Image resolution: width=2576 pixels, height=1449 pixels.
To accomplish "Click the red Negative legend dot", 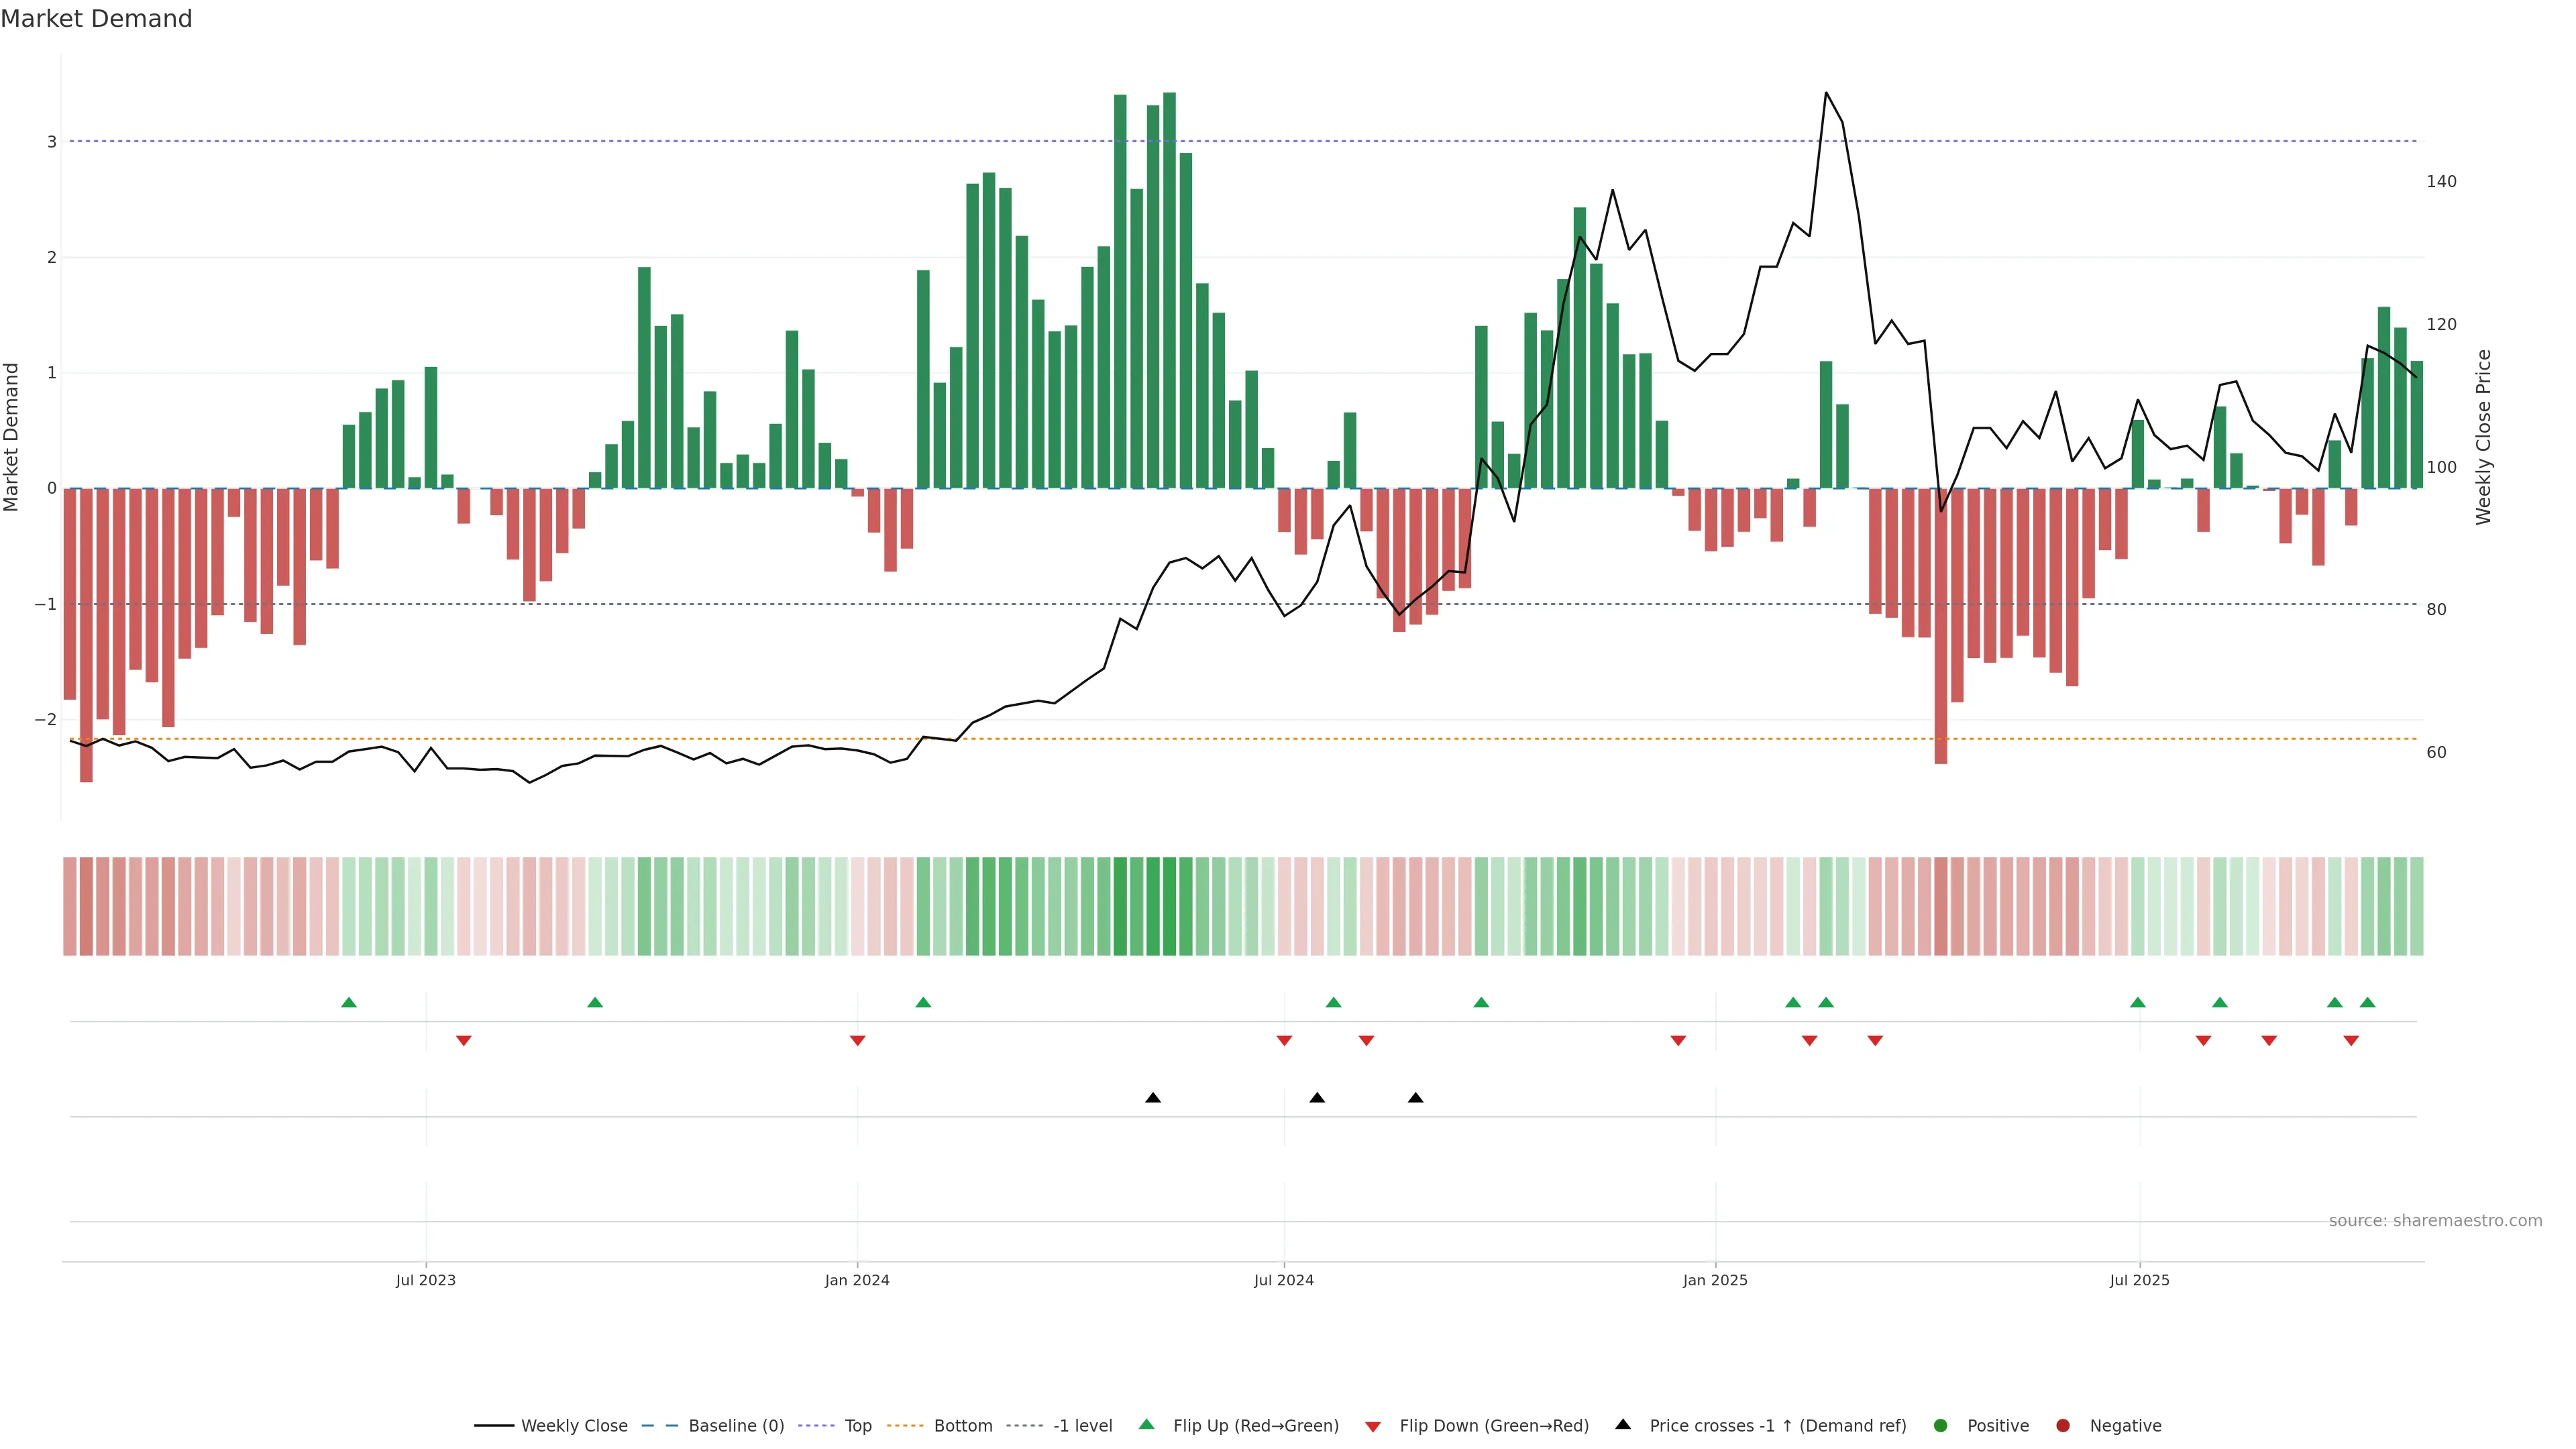I will (x=2063, y=1425).
